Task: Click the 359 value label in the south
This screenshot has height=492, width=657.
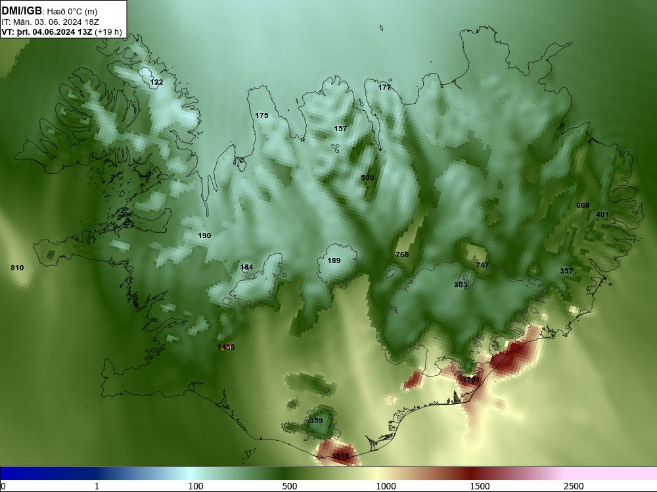Action: [316, 421]
